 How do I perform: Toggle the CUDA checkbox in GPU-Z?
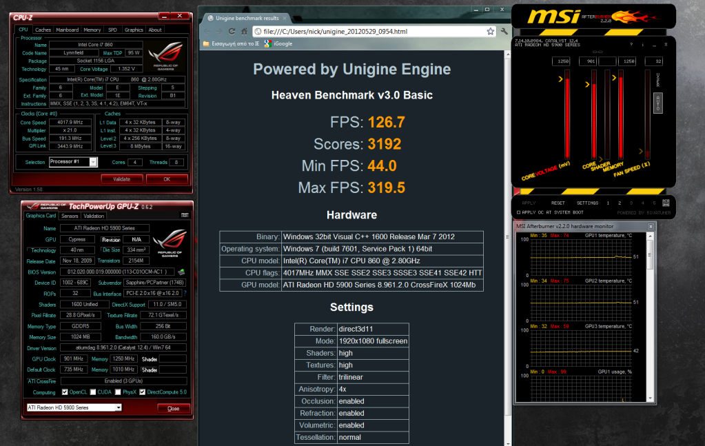(x=93, y=392)
